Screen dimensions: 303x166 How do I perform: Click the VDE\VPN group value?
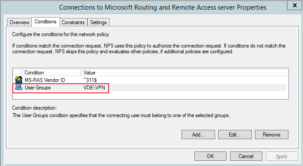click(95, 88)
